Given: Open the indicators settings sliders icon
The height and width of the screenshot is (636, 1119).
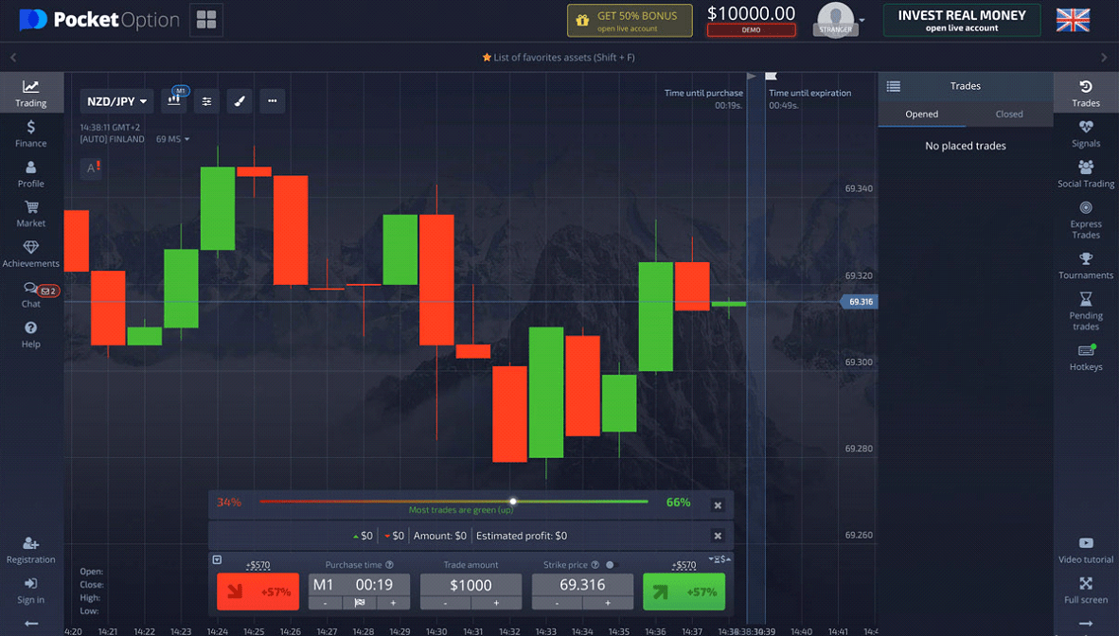Looking at the screenshot, I should 206,100.
